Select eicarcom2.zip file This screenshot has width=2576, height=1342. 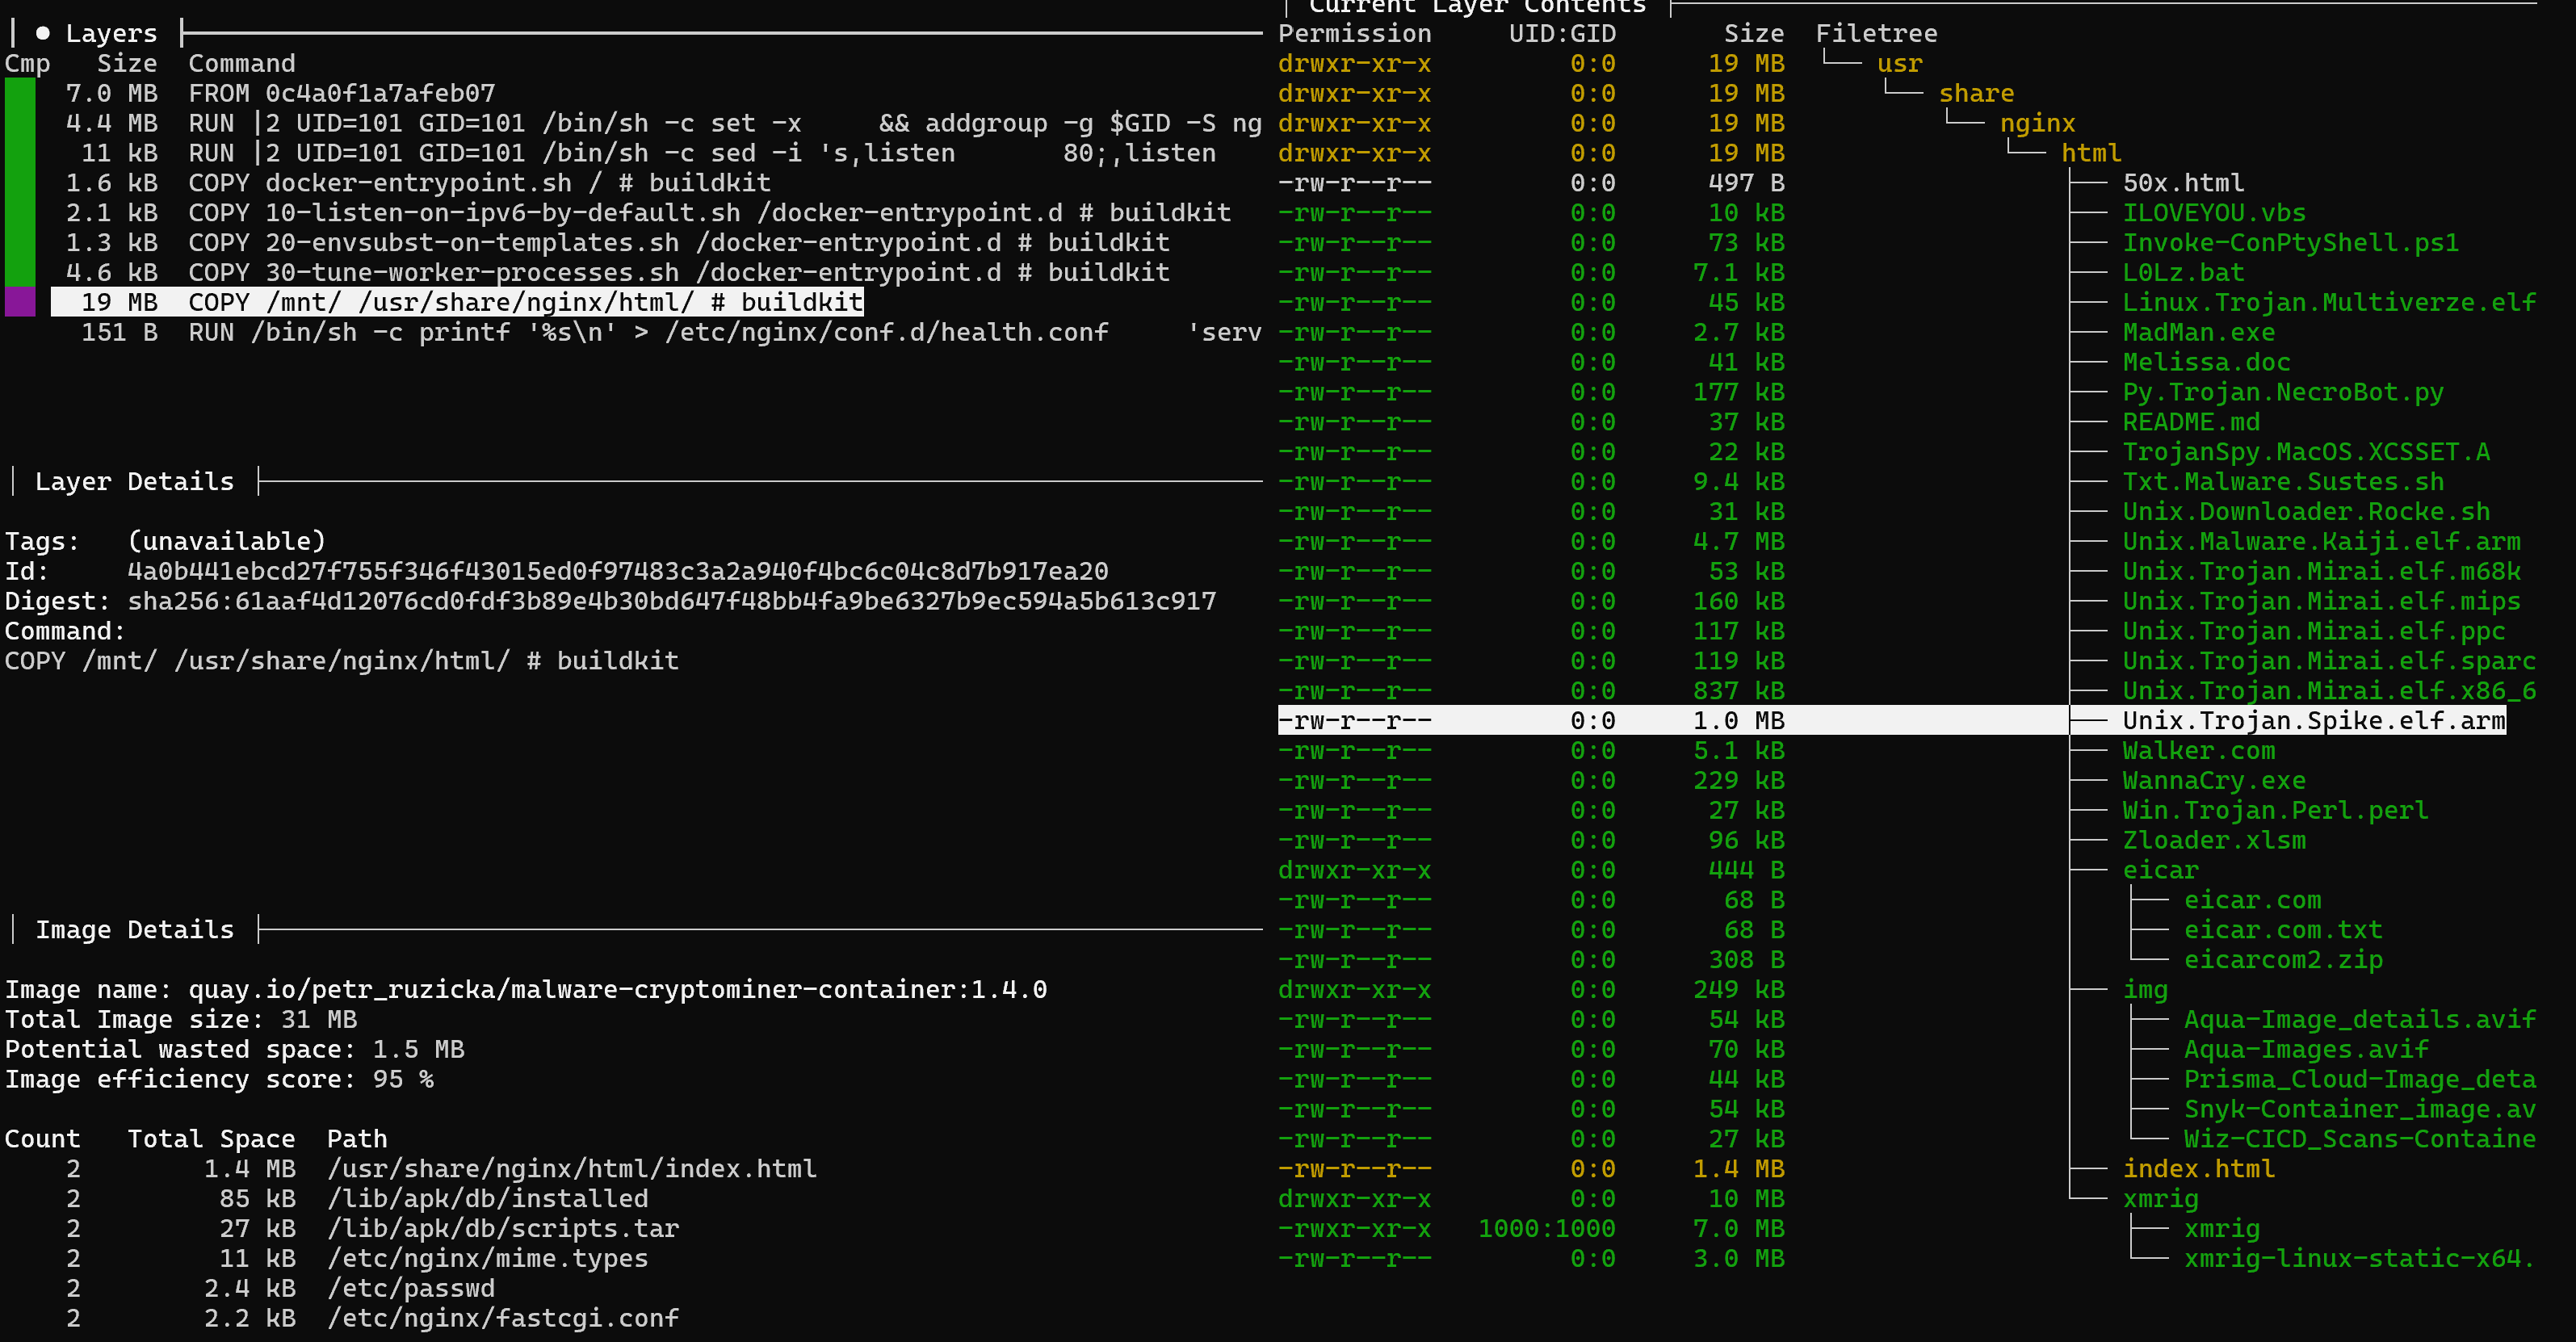point(2283,960)
